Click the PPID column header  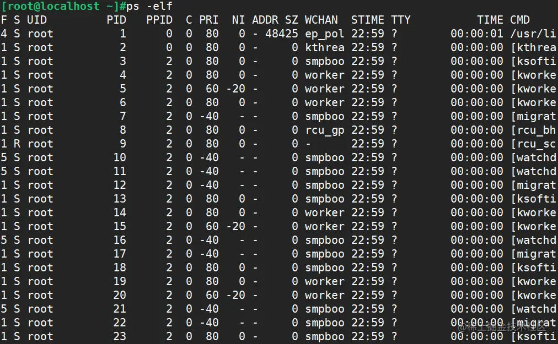(x=159, y=20)
